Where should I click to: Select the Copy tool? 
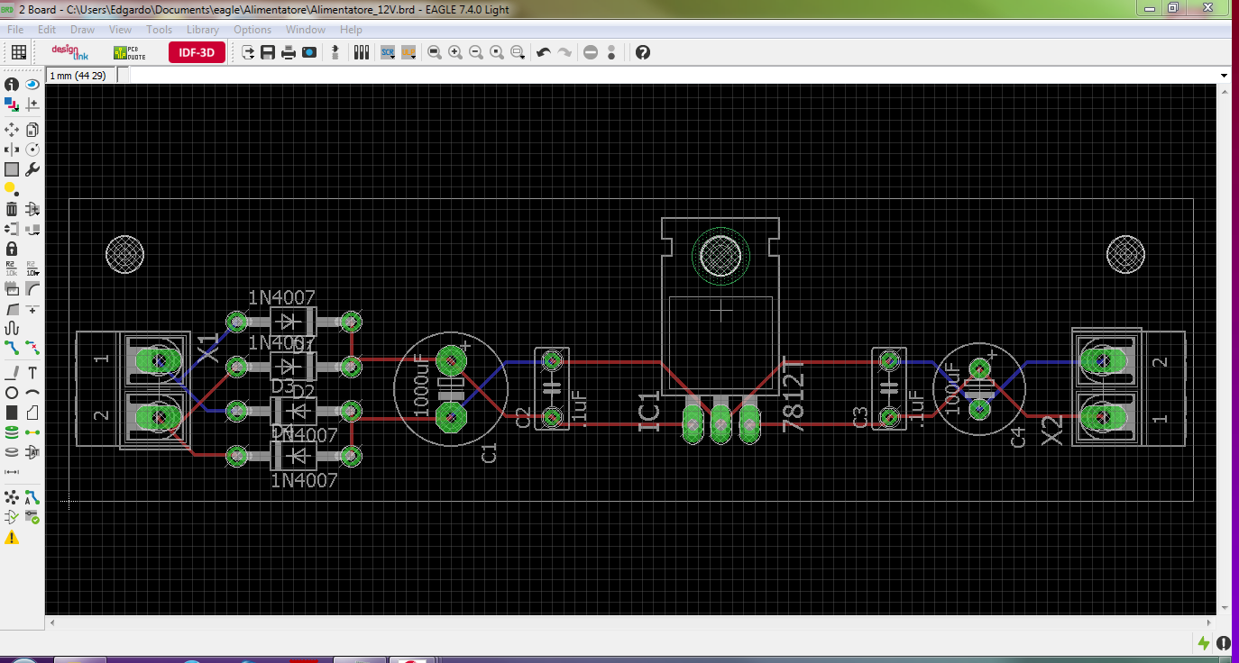32,130
